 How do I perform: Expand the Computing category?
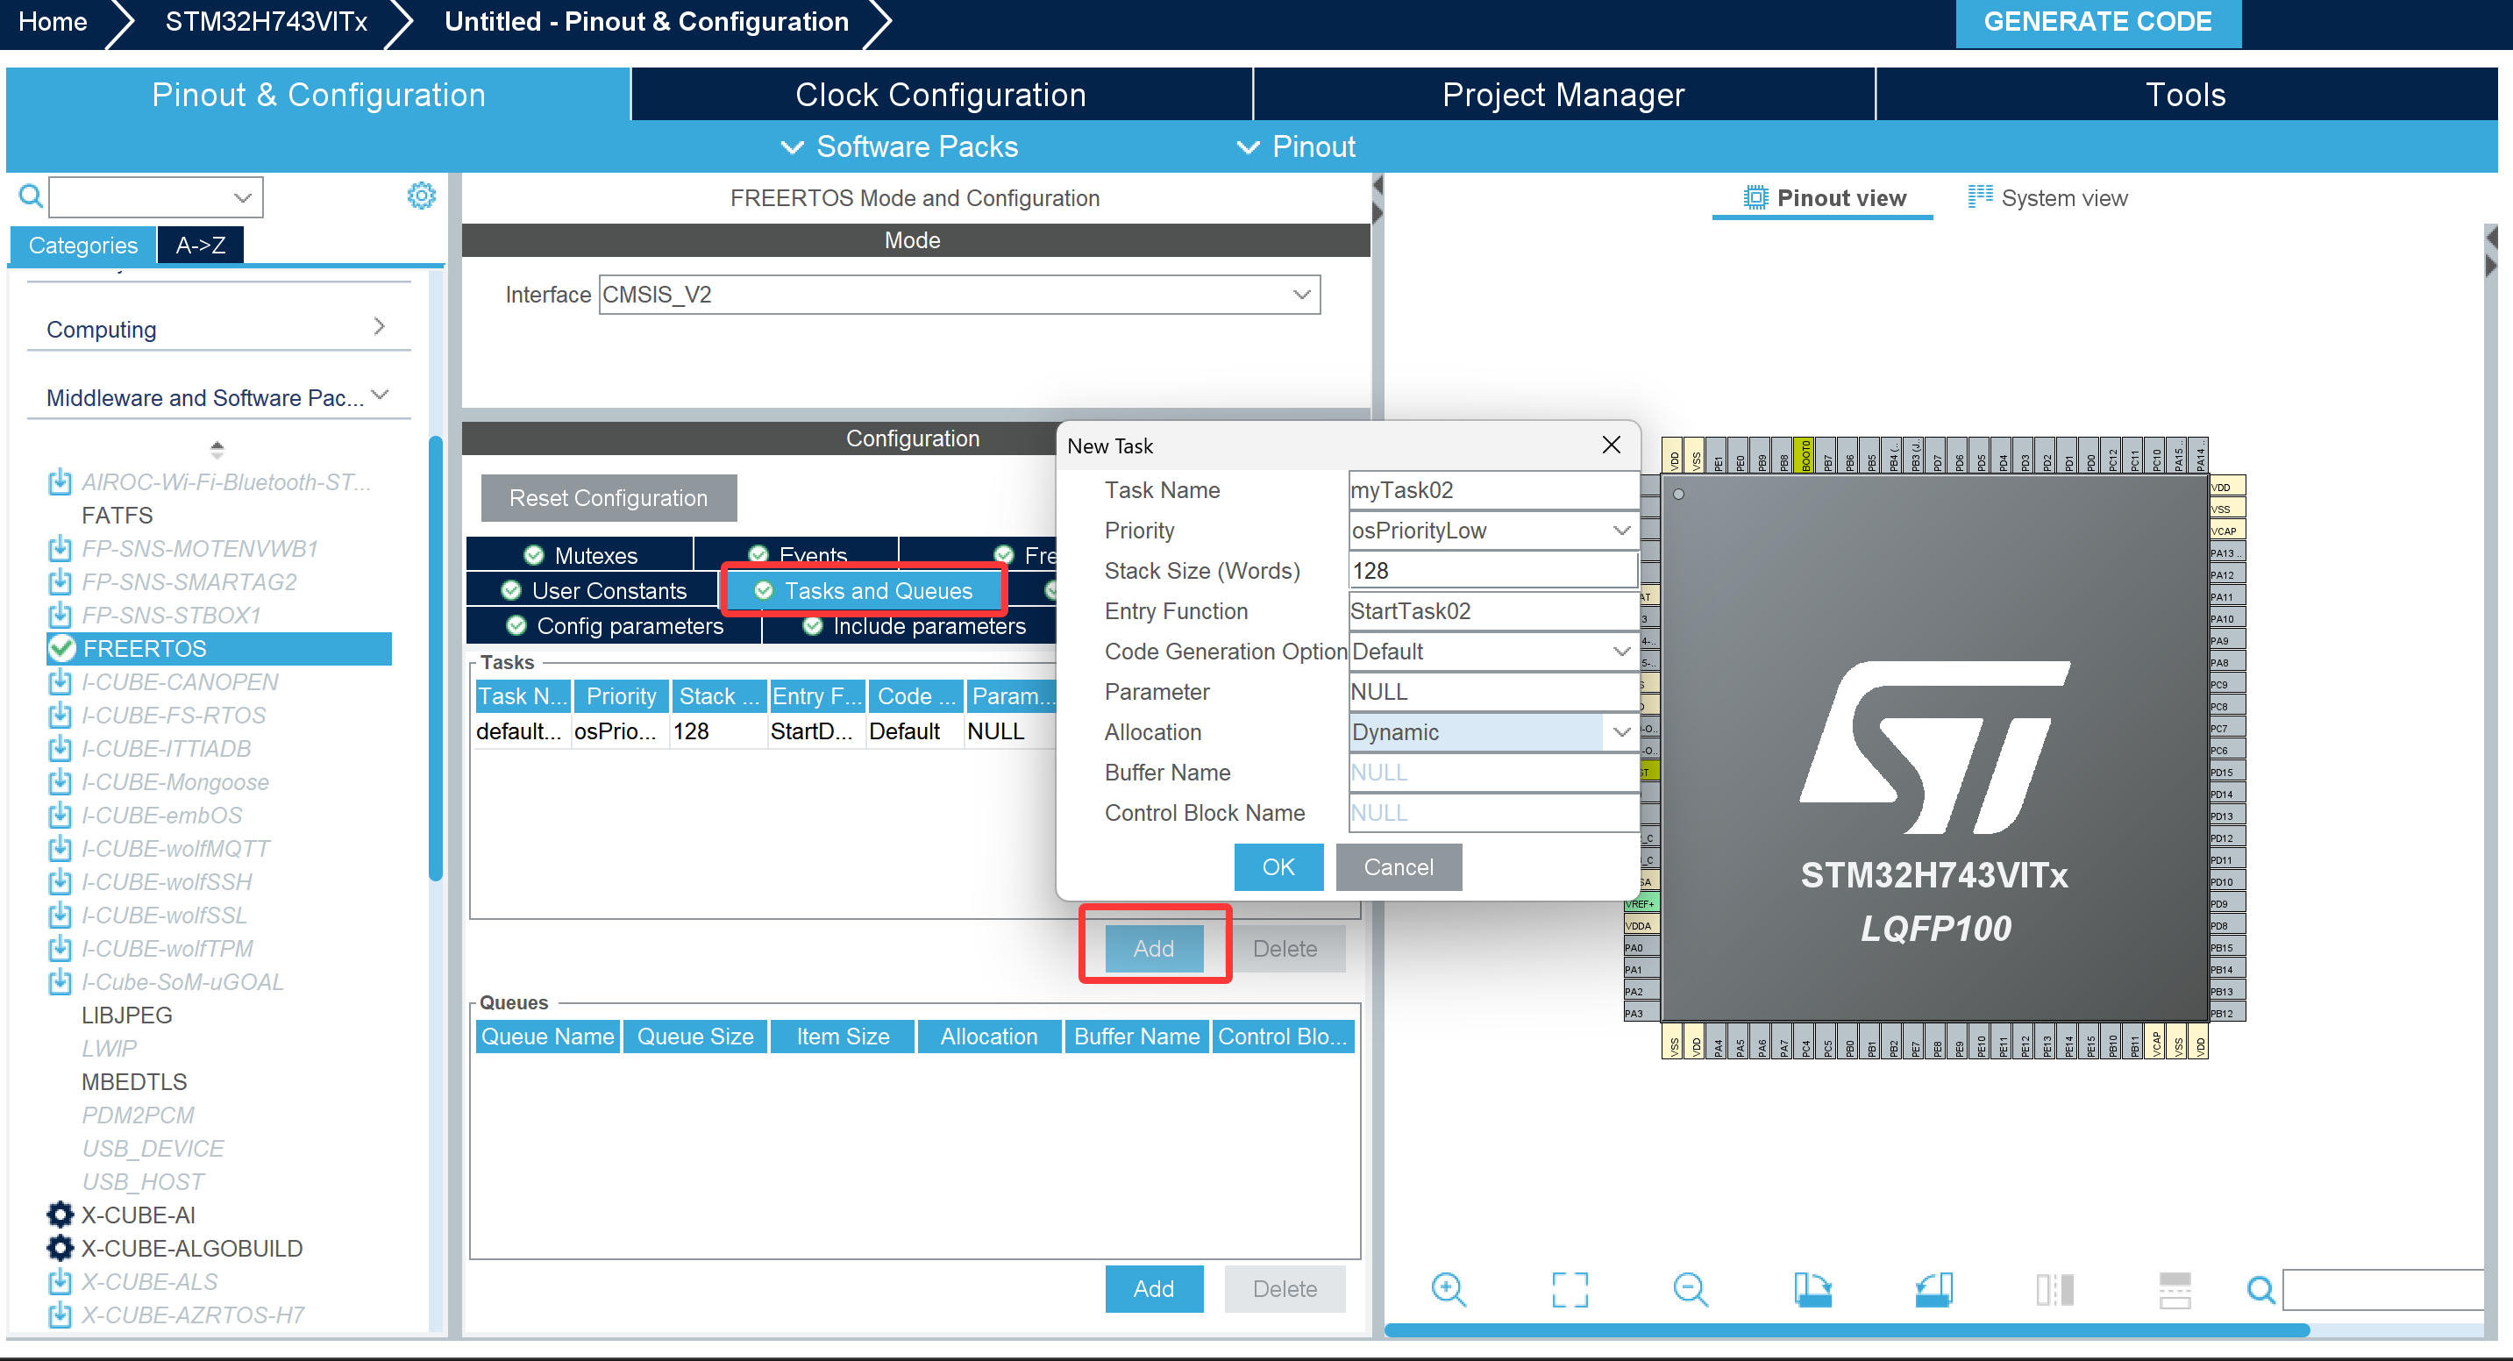[x=217, y=329]
